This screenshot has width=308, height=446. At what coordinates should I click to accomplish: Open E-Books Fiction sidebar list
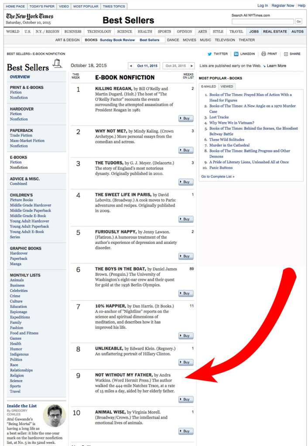(16, 162)
